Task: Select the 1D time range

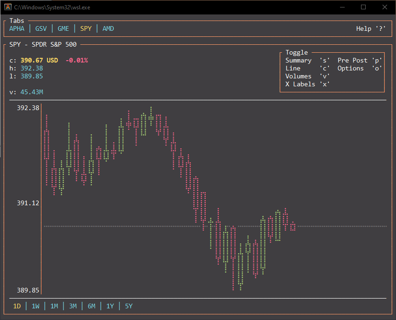Action: [x=17, y=306]
